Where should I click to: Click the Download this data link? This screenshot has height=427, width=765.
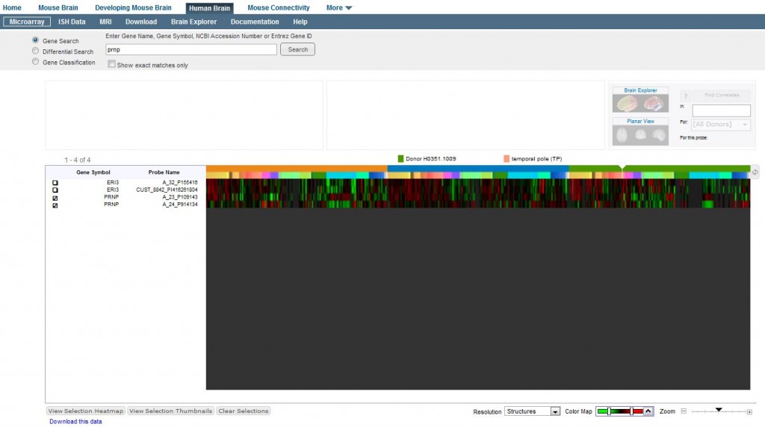pyautogui.click(x=75, y=422)
